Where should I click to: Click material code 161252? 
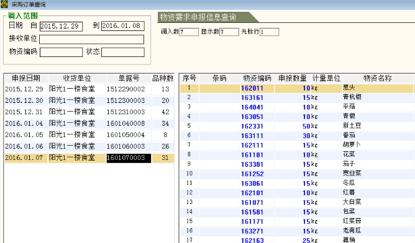pyautogui.click(x=252, y=174)
